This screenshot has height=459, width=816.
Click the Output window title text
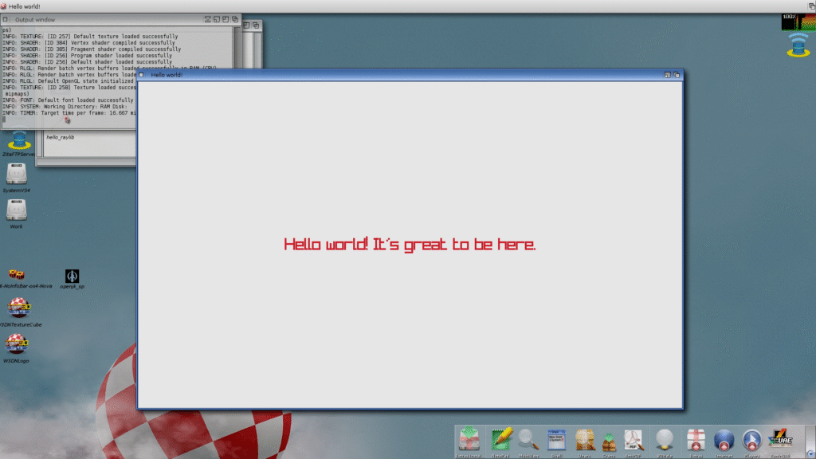35,19
